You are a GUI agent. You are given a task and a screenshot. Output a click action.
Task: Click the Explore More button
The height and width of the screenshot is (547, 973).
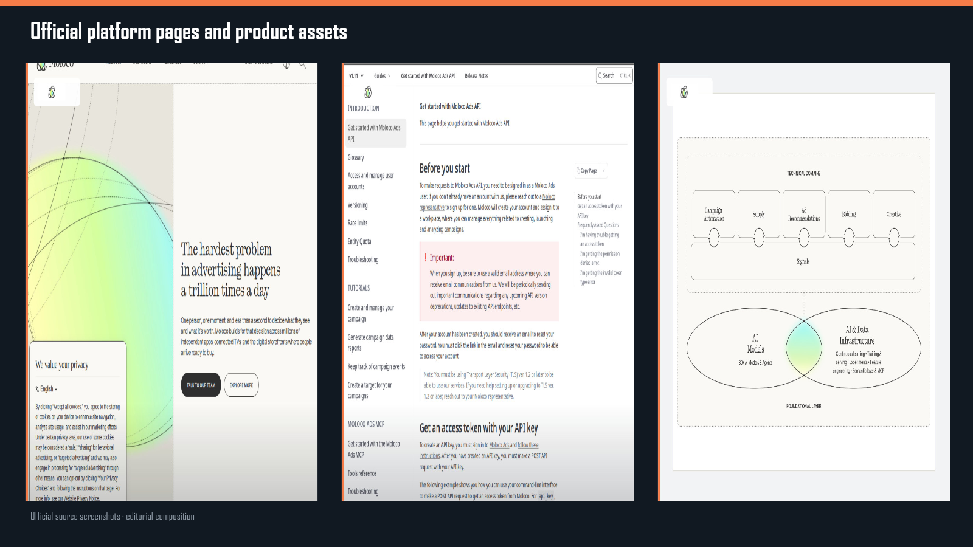click(241, 385)
